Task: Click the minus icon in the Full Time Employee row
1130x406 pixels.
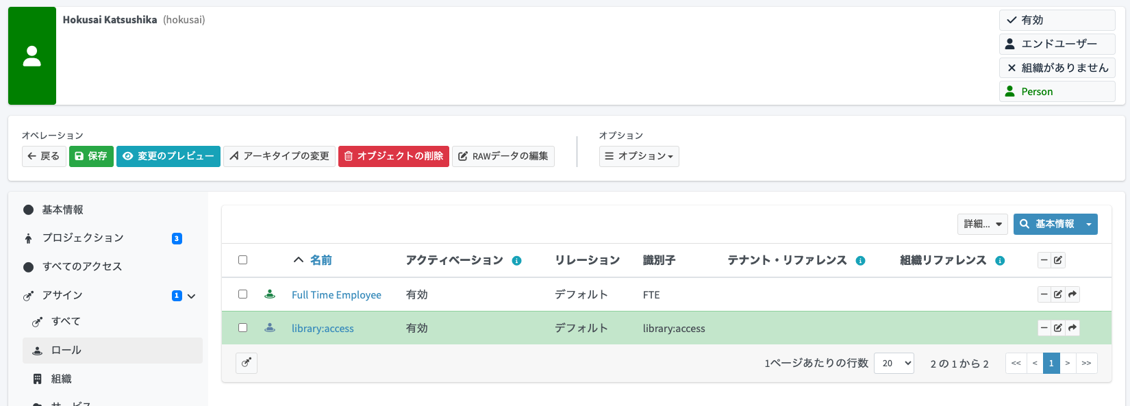Action: (1044, 294)
